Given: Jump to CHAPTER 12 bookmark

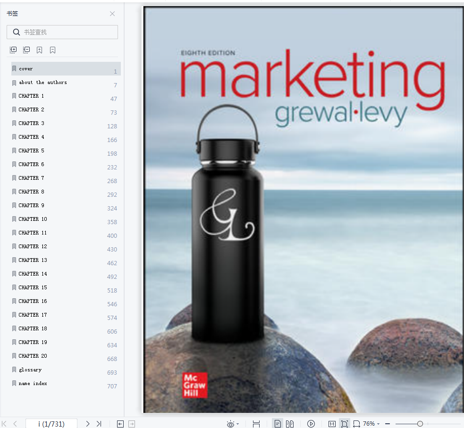Looking at the screenshot, I should tap(66, 247).
